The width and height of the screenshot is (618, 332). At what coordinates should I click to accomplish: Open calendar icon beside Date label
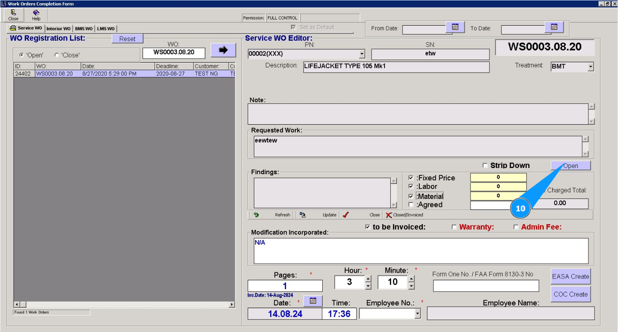[x=313, y=301]
